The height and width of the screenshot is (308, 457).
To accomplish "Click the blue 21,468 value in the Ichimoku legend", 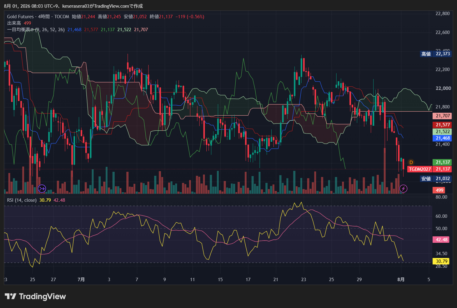I will (74, 30).
